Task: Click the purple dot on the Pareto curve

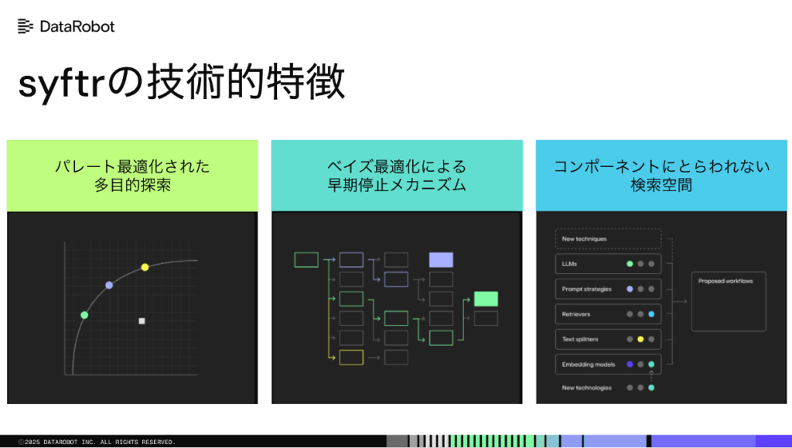Action: (109, 286)
